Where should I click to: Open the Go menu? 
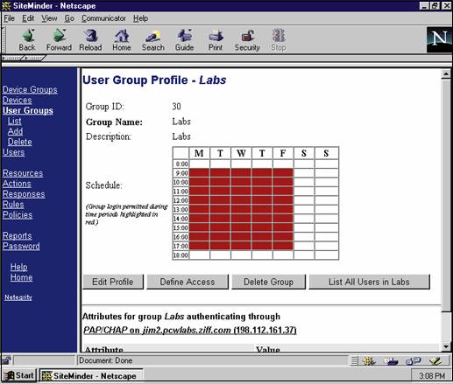[x=69, y=18]
